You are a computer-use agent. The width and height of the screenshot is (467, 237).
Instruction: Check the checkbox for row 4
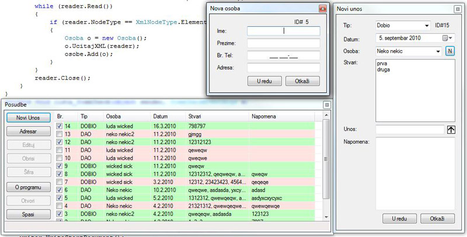pyautogui.click(x=60, y=206)
